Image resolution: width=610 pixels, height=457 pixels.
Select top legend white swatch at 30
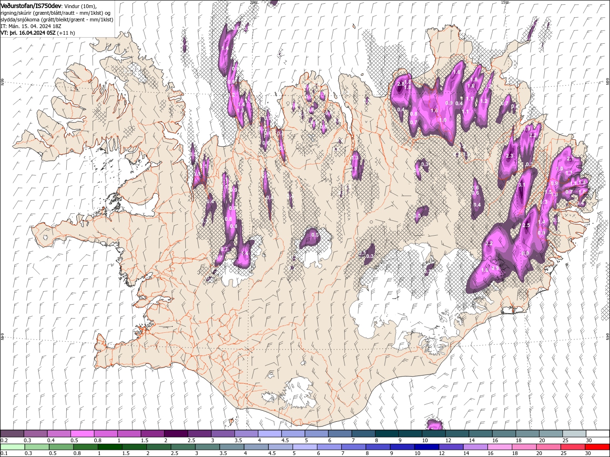[598, 434]
